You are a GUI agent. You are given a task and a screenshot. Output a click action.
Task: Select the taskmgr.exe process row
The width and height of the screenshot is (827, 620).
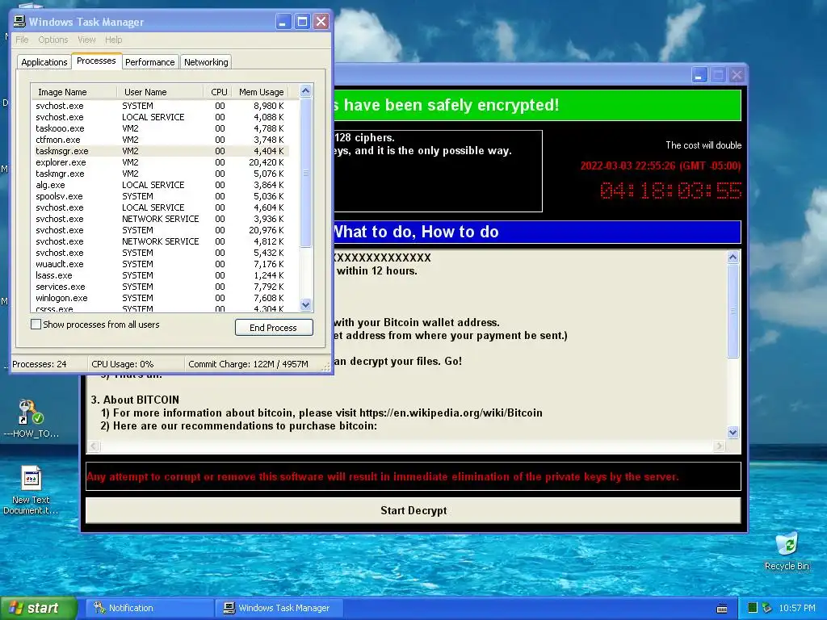pyautogui.click(x=161, y=174)
